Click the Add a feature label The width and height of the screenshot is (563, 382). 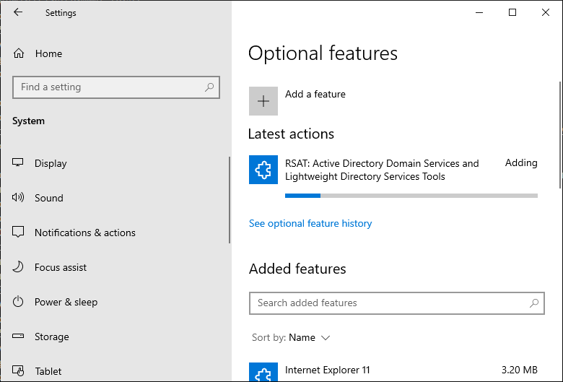[315, 94]
